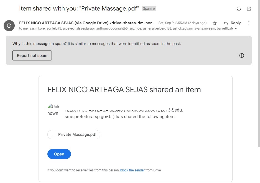Open the email in a new window

[249, 9]
